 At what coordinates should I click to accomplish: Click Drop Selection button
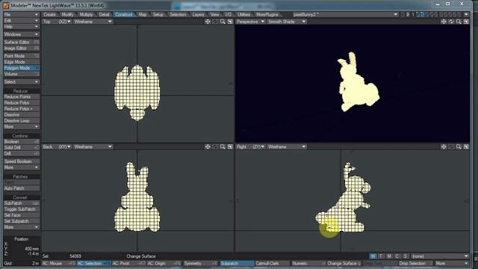[x=415, y=263]
